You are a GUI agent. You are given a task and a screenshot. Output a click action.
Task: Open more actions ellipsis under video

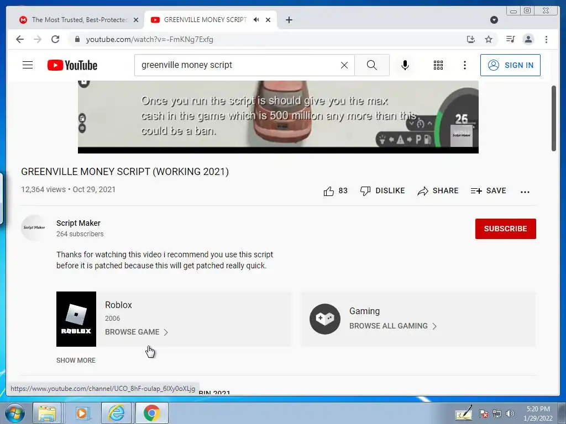point(525,192)
